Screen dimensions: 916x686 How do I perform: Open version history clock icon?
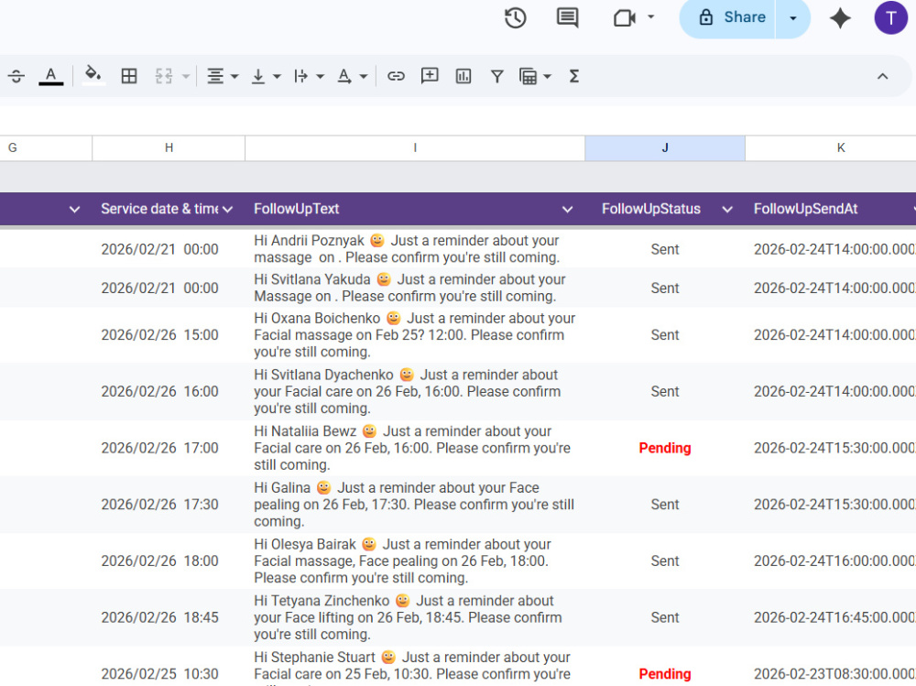pyautogui.click(x=515, y=18)
